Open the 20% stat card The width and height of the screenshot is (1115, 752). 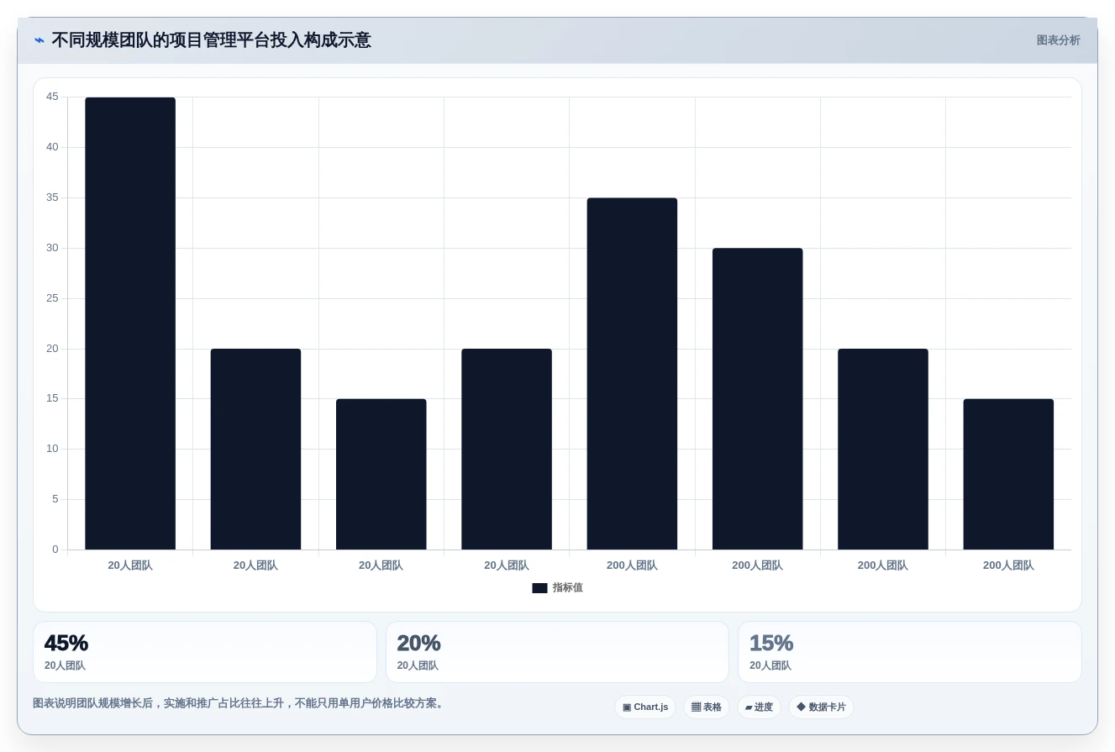click(557, 652)
